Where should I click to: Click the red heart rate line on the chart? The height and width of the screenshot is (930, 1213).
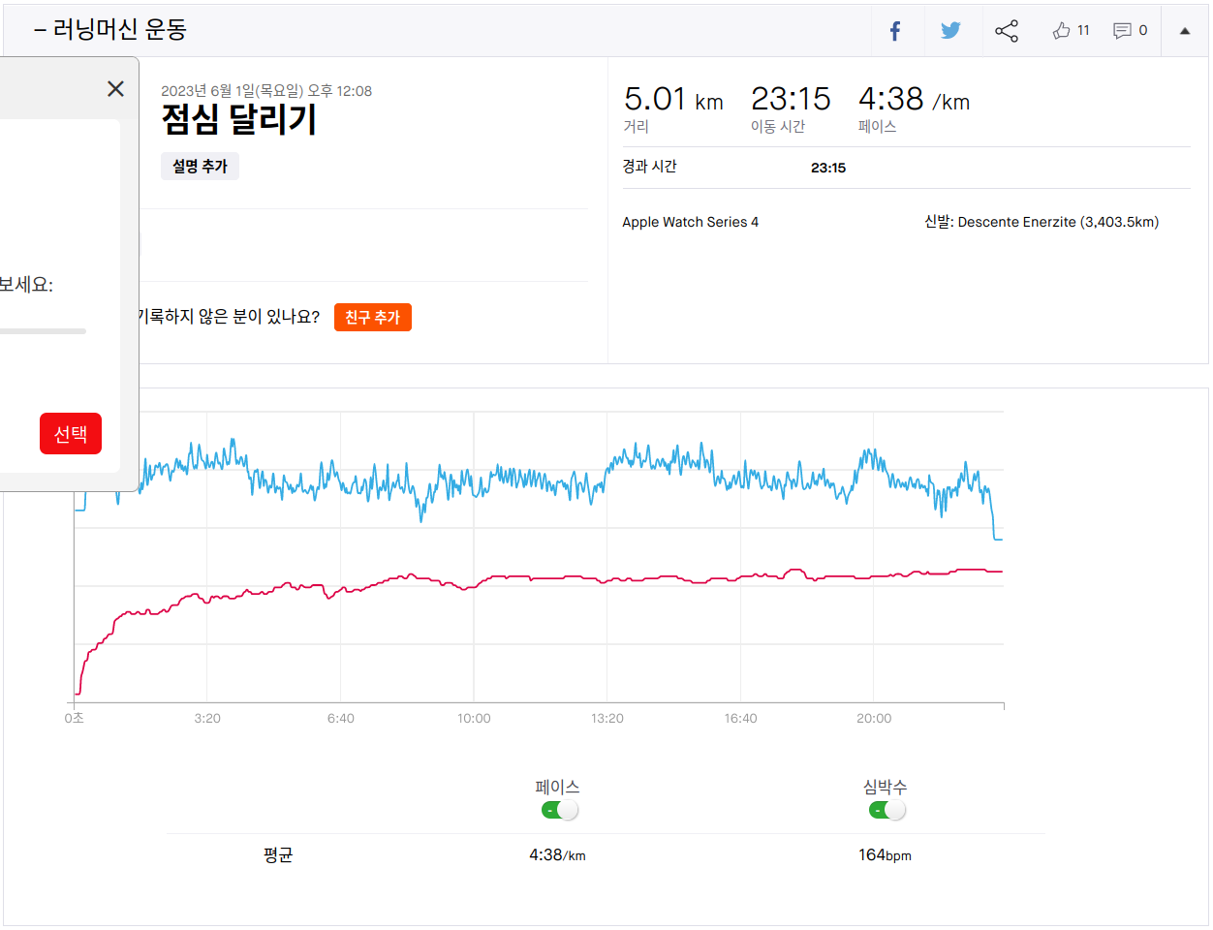coord(543,577)
